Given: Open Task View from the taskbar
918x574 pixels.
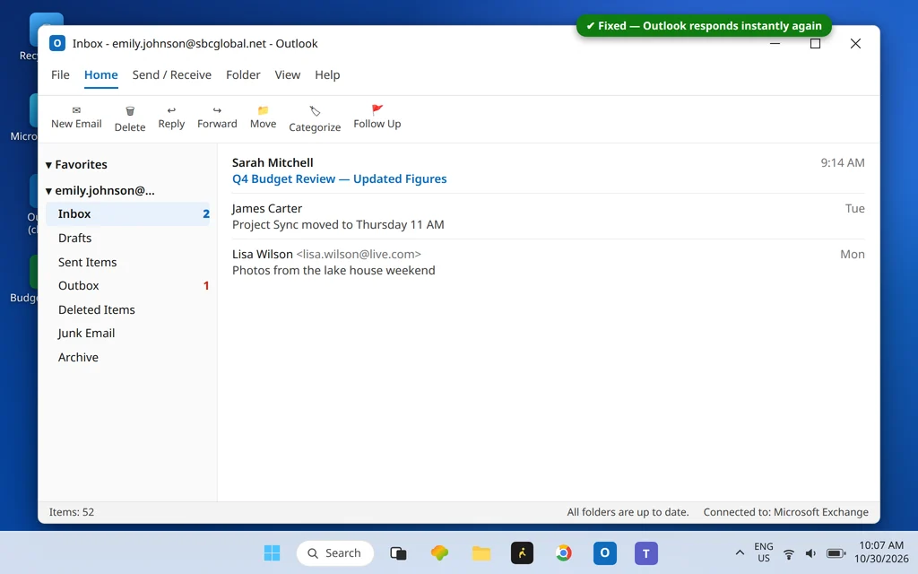Looking at the screenshot, I should pyautogui.click(x=398, y=552).
